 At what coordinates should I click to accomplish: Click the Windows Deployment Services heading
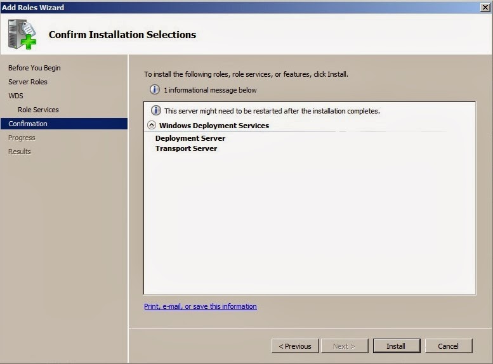[214, 126]
